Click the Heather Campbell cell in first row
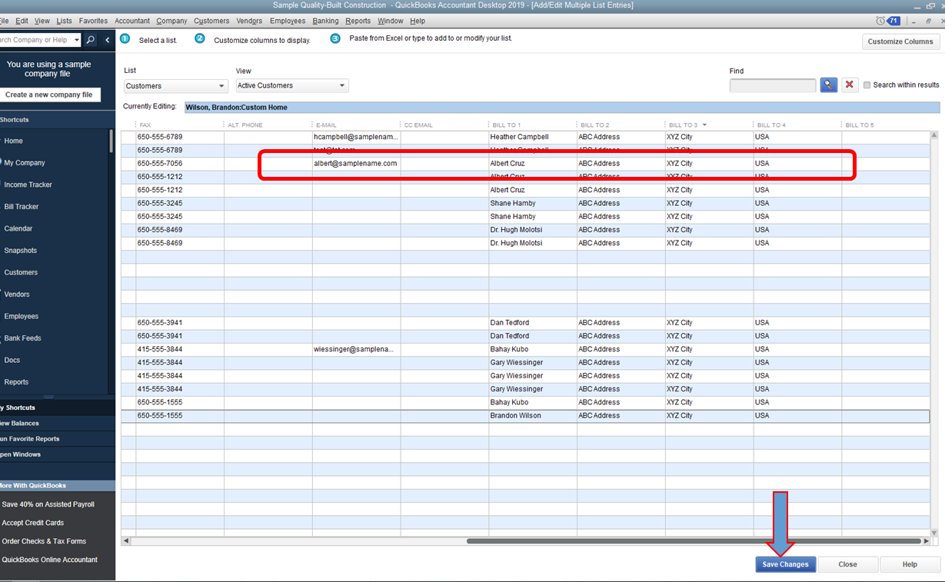This screenshot has width=945, height=582. point(532,137)
